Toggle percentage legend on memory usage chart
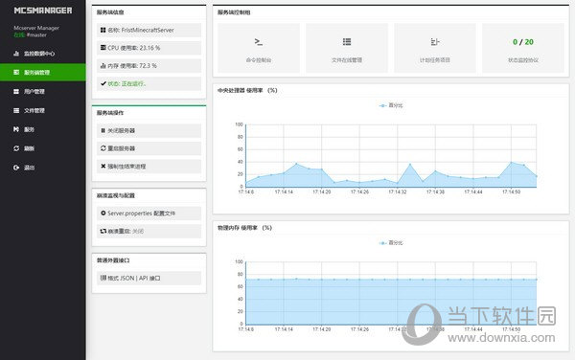The height and width of the screenshot is (360, 575). 391,243
